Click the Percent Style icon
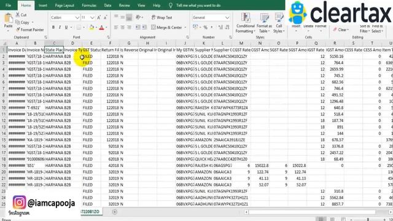Image resolution: width=393 pixels, height=221 pixels. coord(205,27)
